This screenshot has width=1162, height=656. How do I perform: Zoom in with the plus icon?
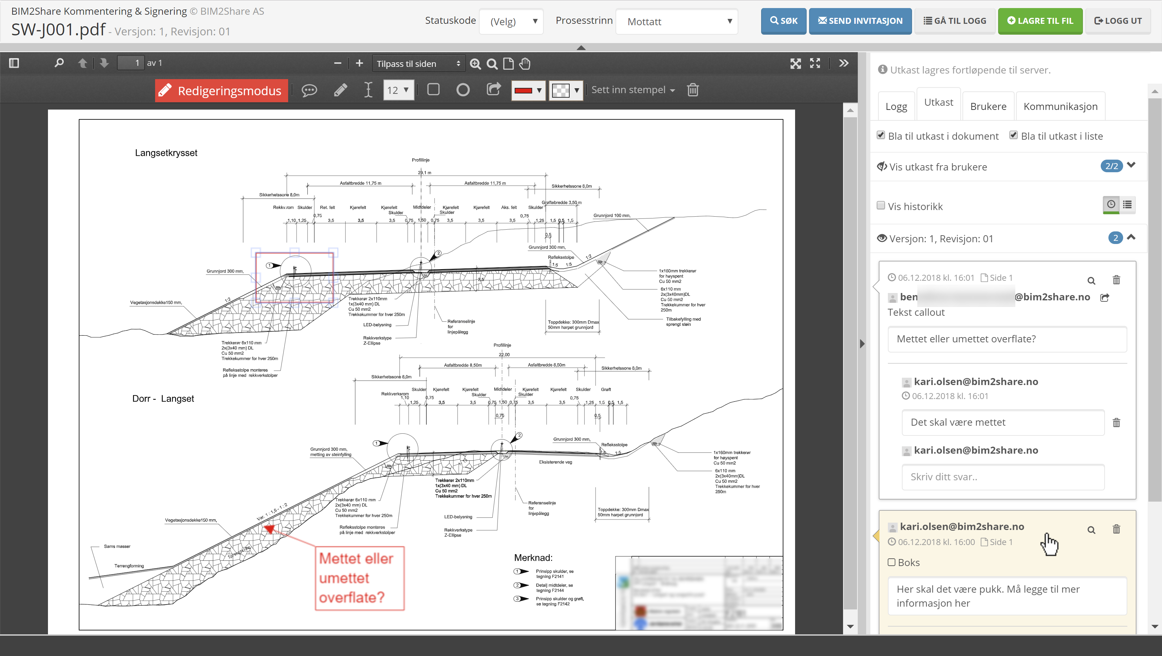359,63
